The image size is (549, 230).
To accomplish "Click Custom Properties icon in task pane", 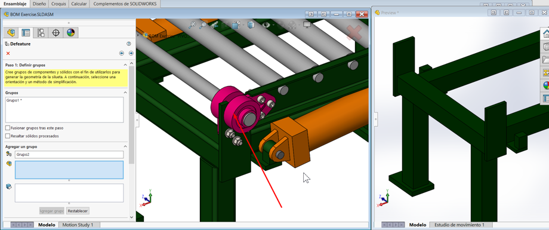I will 545,98.
